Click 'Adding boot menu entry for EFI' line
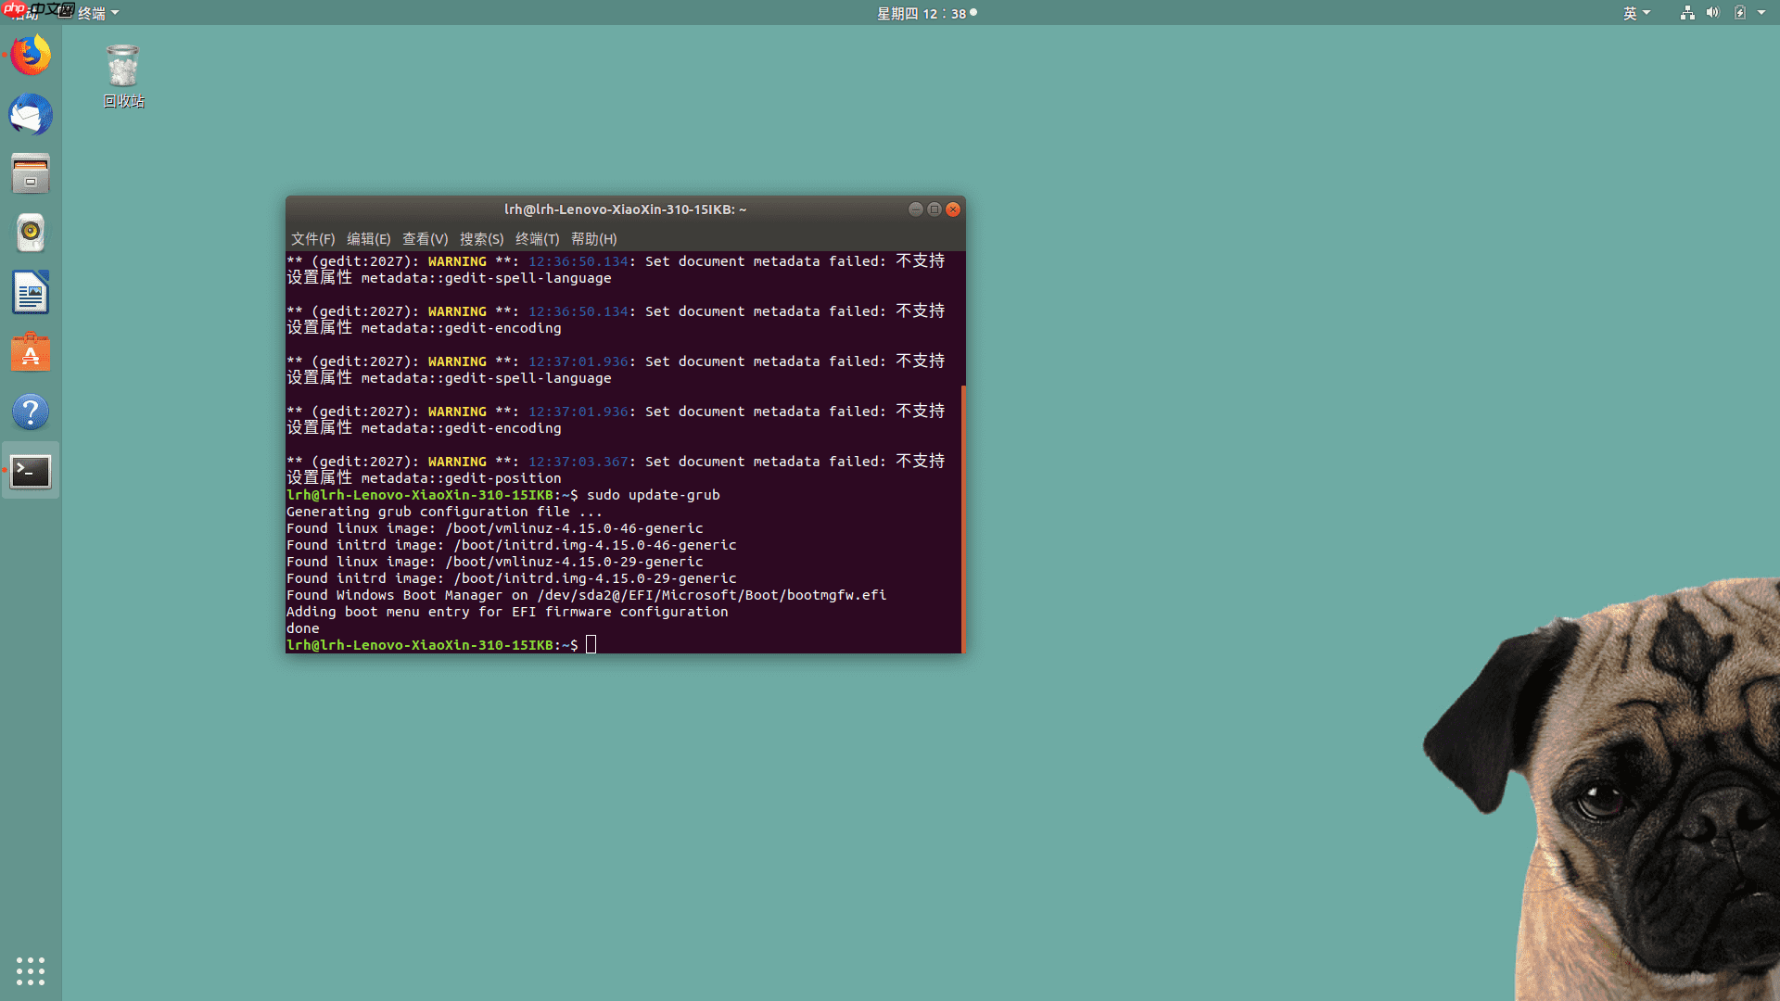Image resolution: width=1780 pixels, height=1001 pixels. [x=507, y=612]
